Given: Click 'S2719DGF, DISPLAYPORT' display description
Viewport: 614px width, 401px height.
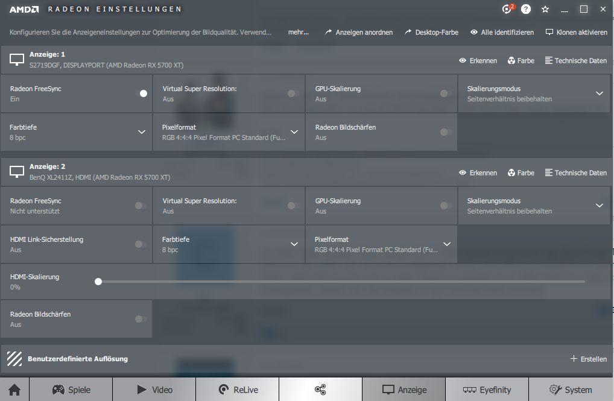Looking at the screenshot, I should point(106,65).
